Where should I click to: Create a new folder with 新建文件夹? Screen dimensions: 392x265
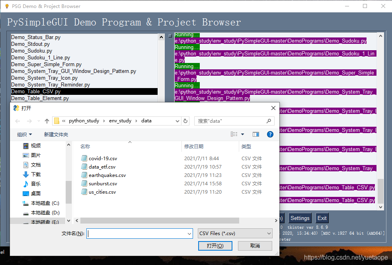(56, 135)
